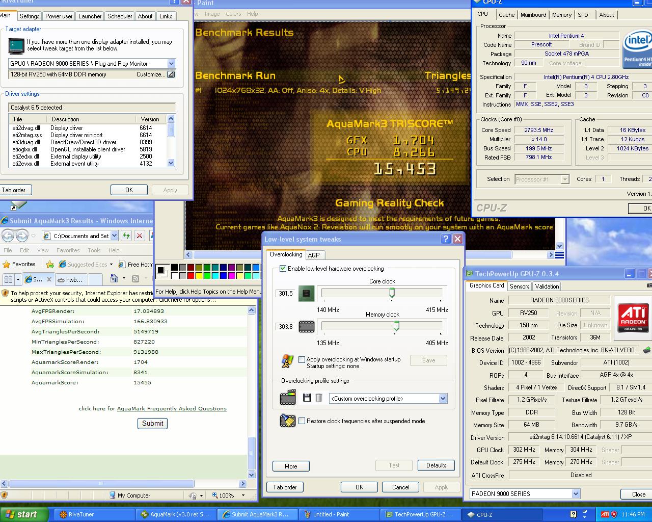Image resolution: width=652 pixels, height=522 pixels.
Task: Click the trash can delete profile icon
Action: click(319, 398)
